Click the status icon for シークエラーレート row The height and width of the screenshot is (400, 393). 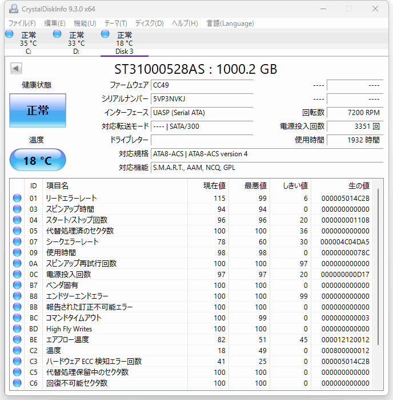click(17, 241)
